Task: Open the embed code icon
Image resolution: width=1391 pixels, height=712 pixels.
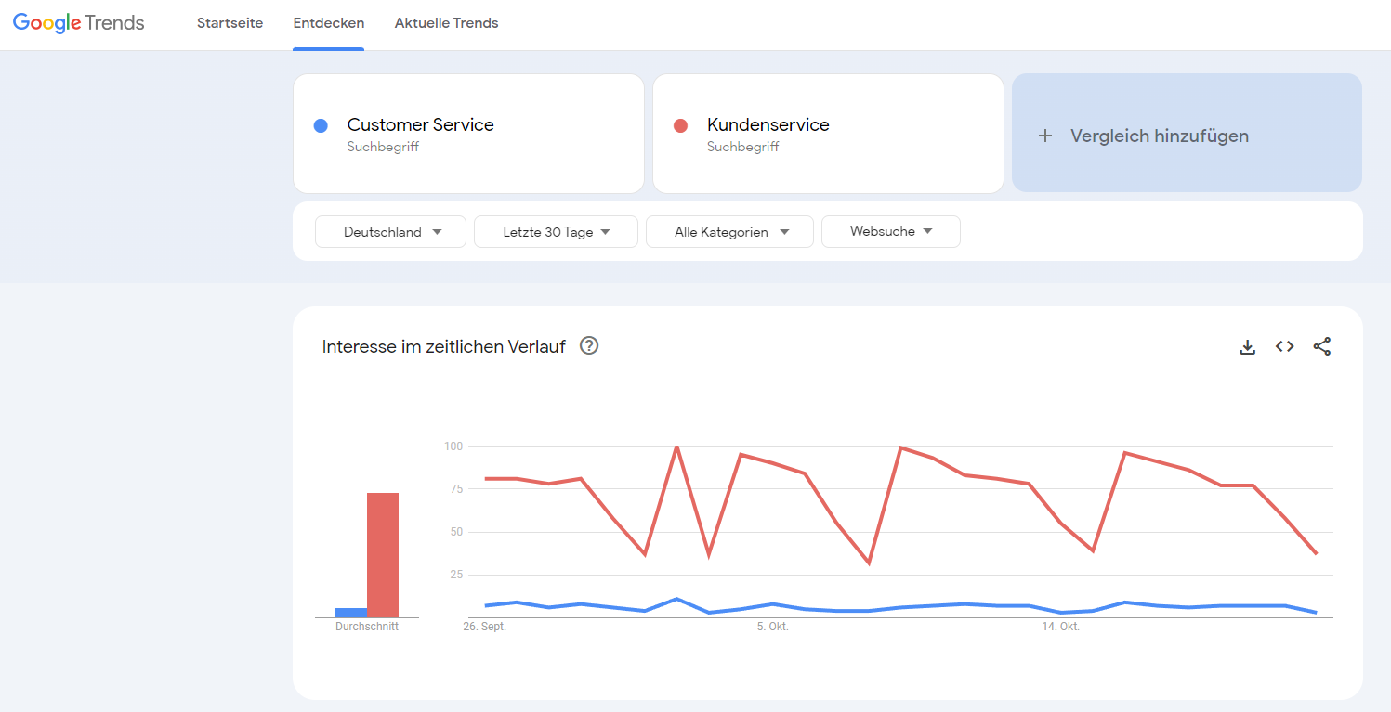Action: click(x=1285, y=346)
